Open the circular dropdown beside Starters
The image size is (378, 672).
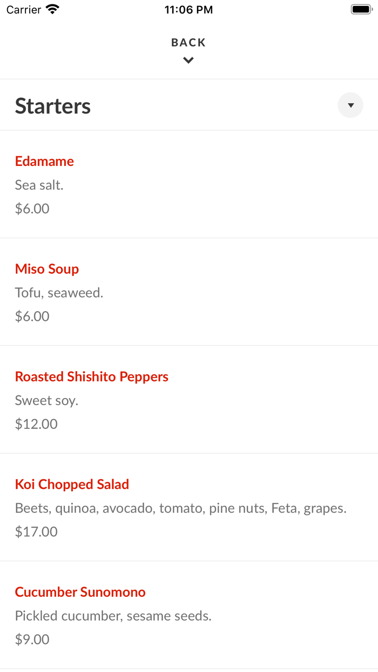tap(350, 105)
